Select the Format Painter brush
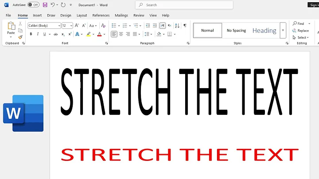Screen dimensions: 319x179 click(x=20, y=37)
